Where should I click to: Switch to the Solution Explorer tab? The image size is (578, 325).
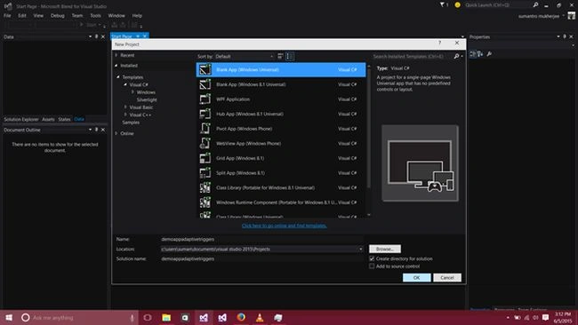pos(21,119)
